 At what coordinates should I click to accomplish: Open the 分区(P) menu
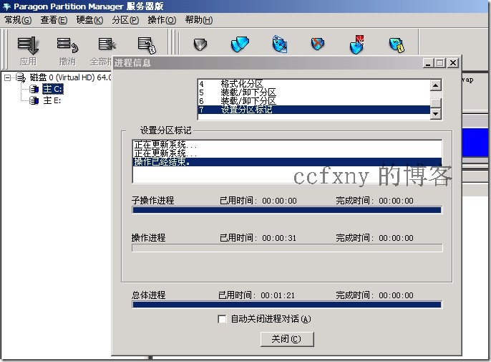tap(125, 20)
